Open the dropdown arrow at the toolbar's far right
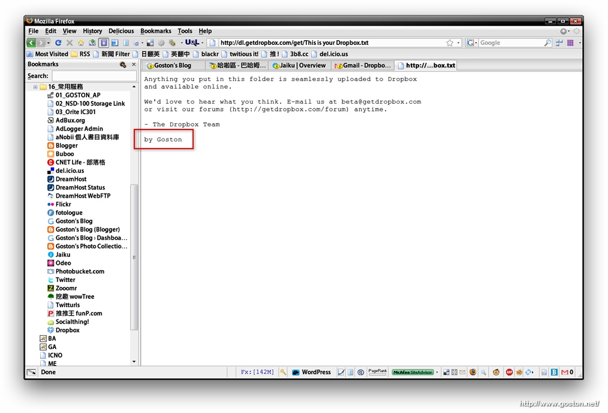This screenshot has height=413, width=608. click(580, 43)
